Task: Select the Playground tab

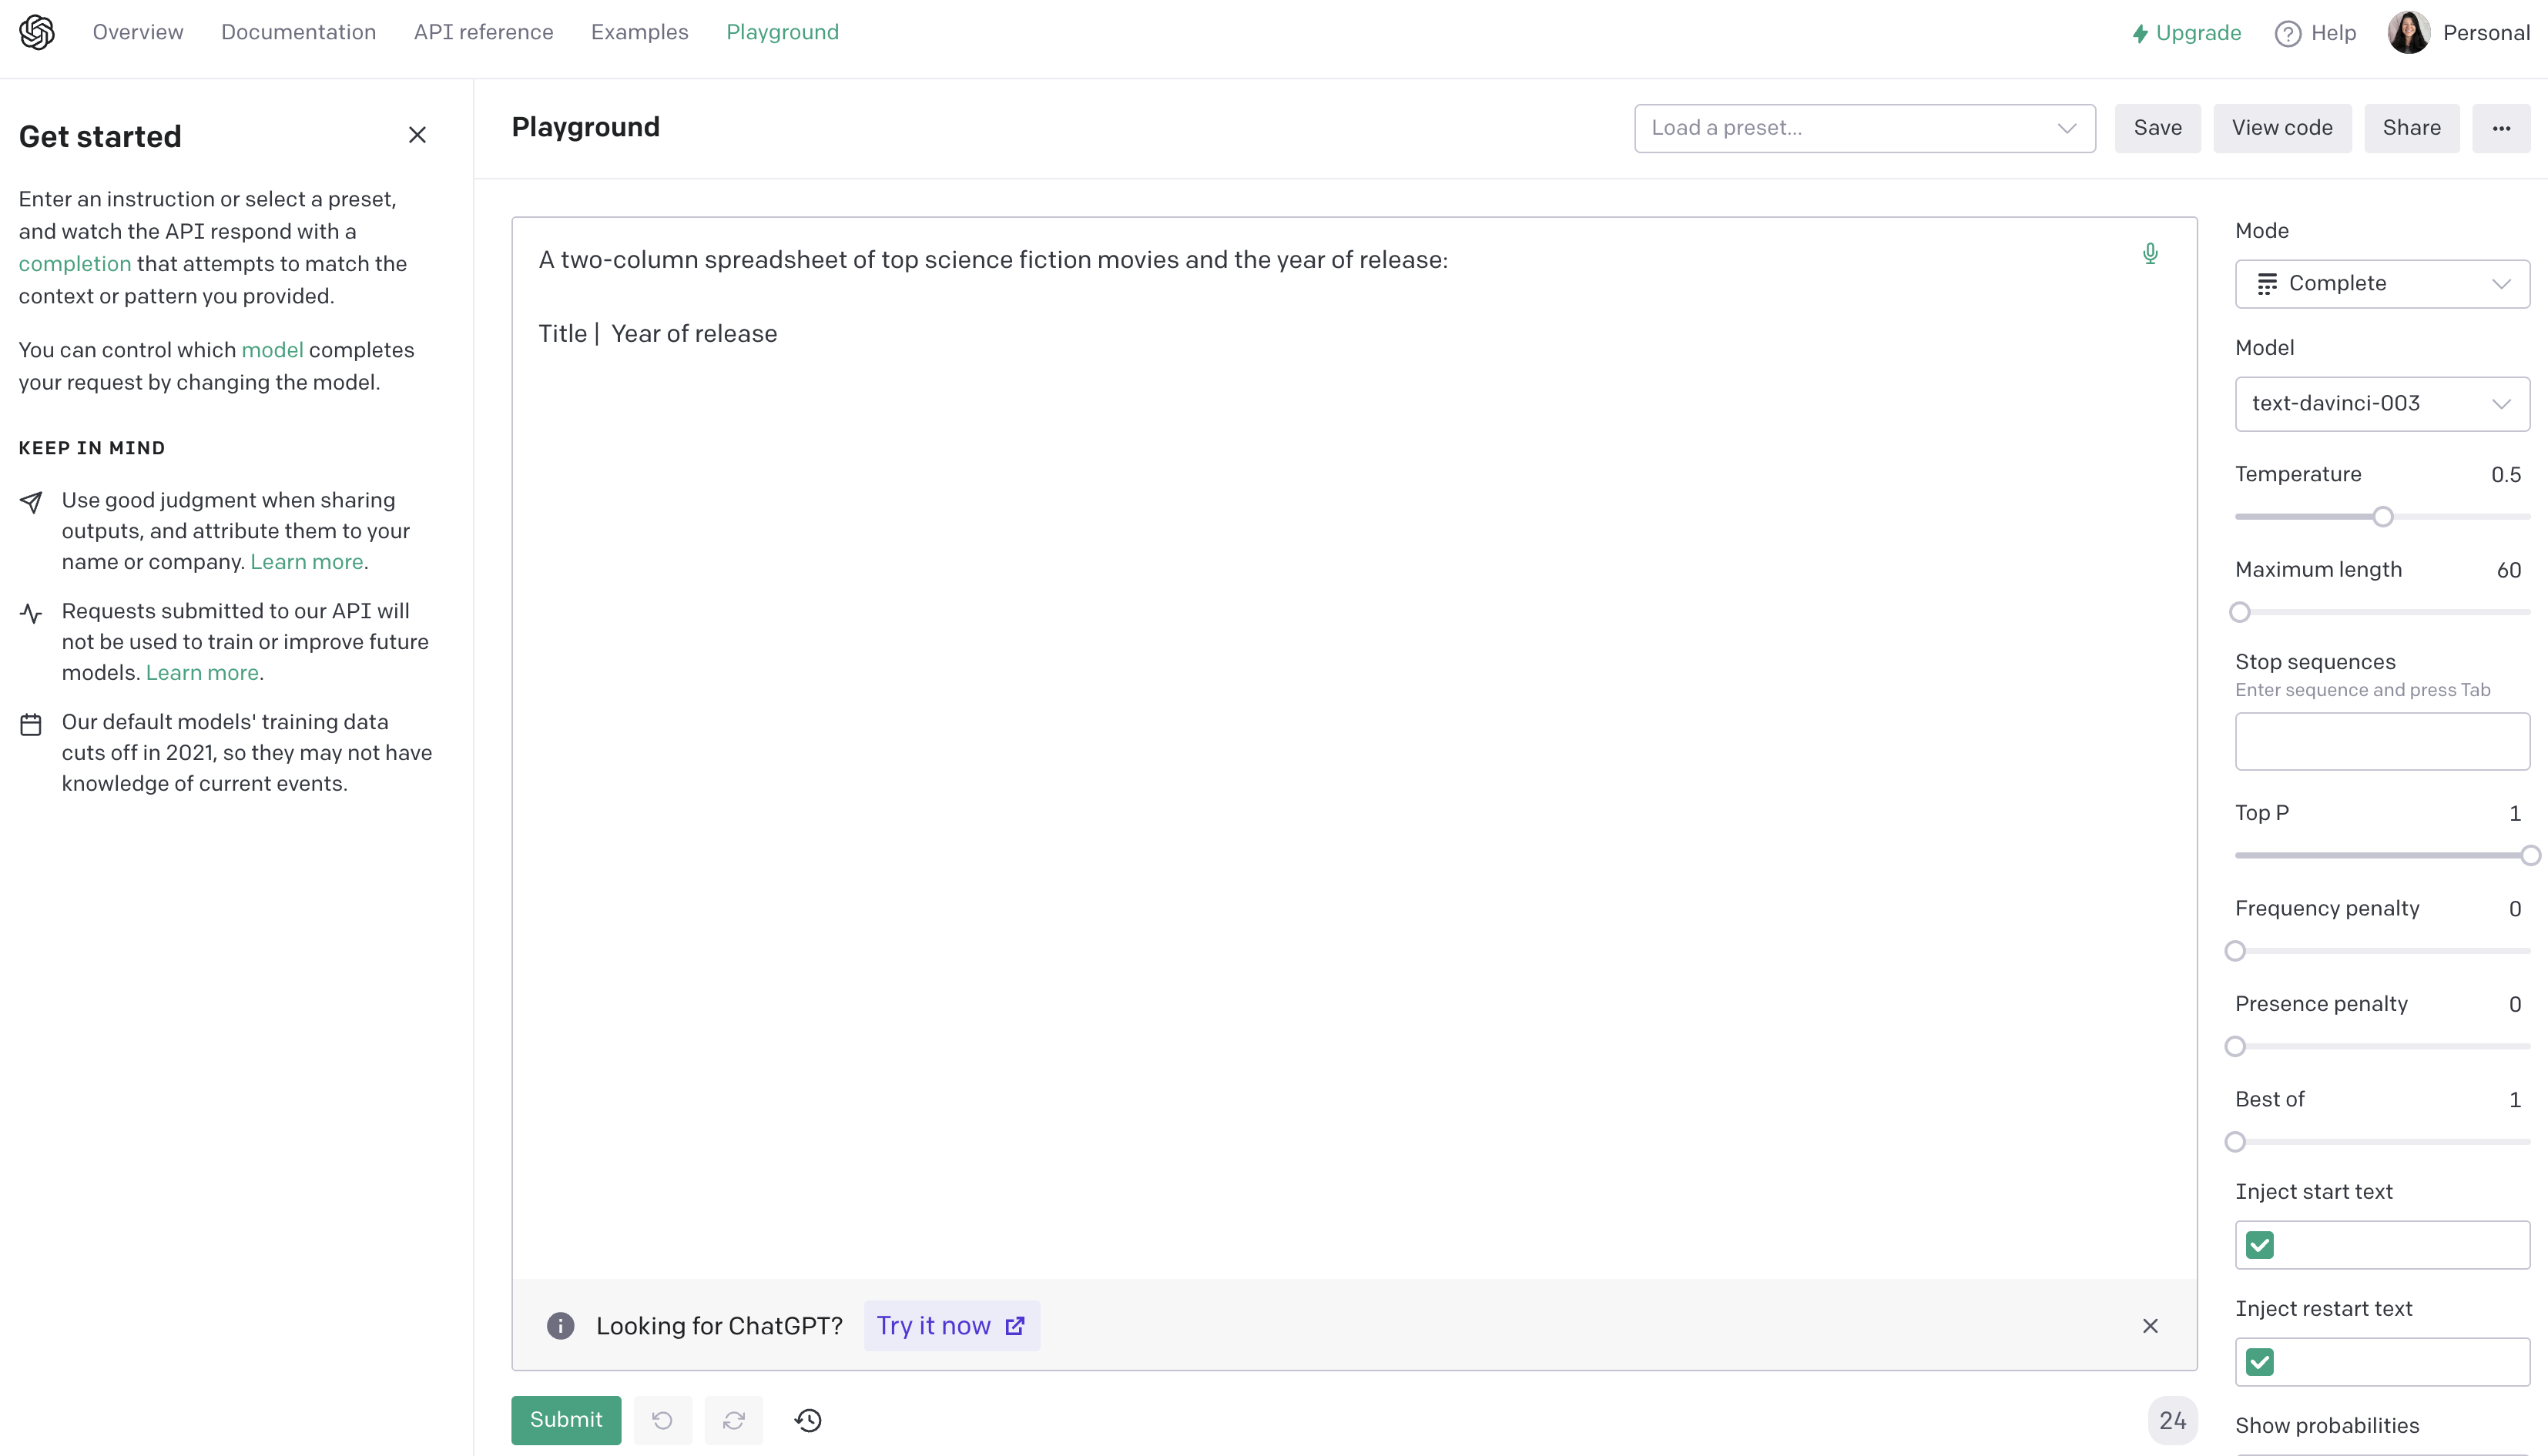Action: pos(783,32)
